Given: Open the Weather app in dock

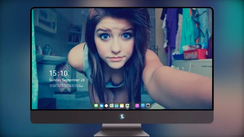Looking at the screenshot, I should point(102,106).
